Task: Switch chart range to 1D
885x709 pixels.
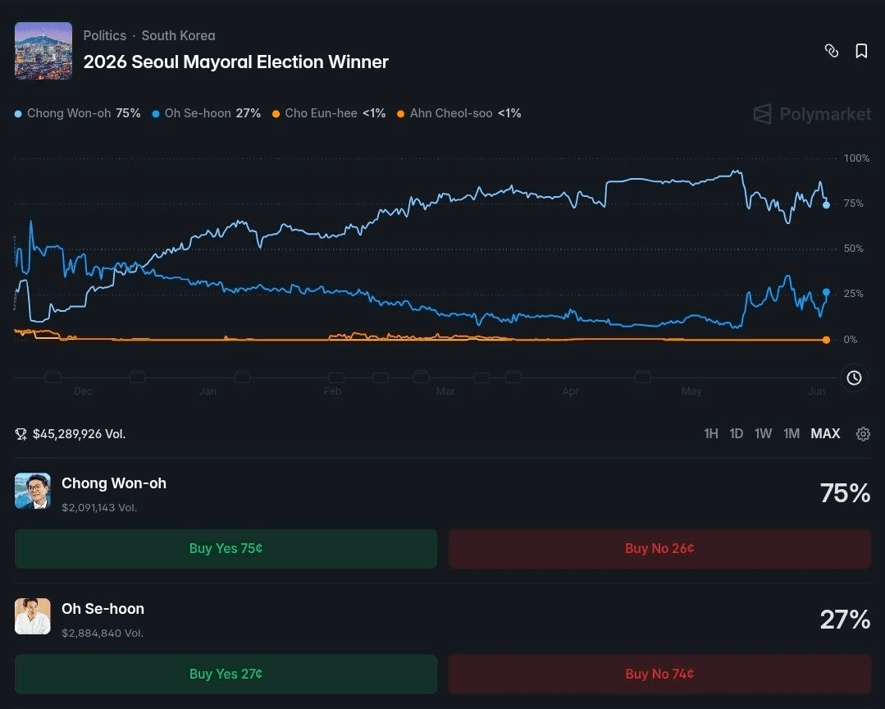Action: (736, 433)
